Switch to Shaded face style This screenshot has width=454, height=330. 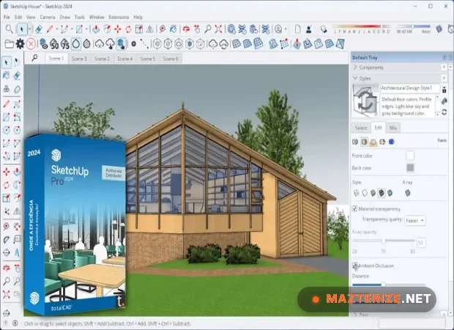pyautogui.click(x=373, y=193)
